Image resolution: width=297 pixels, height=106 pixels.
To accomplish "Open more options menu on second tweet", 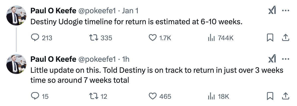I will [x=285, y=59].
